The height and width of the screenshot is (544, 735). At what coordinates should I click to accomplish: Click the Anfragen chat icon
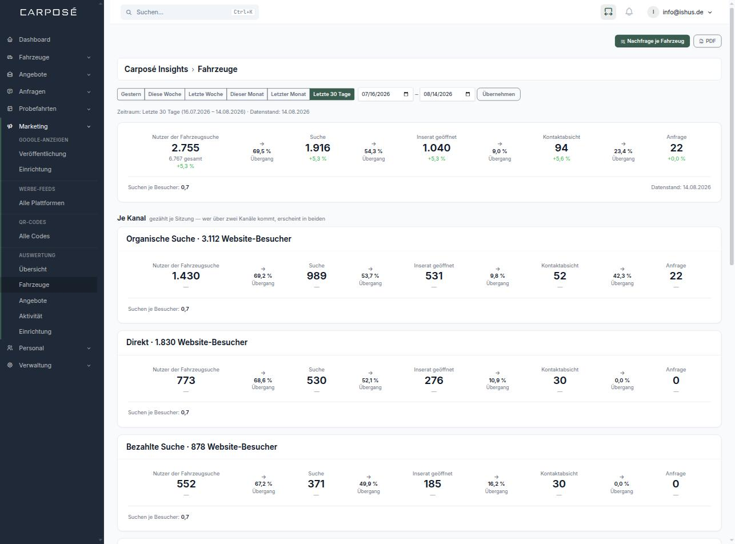pos(10,91)
